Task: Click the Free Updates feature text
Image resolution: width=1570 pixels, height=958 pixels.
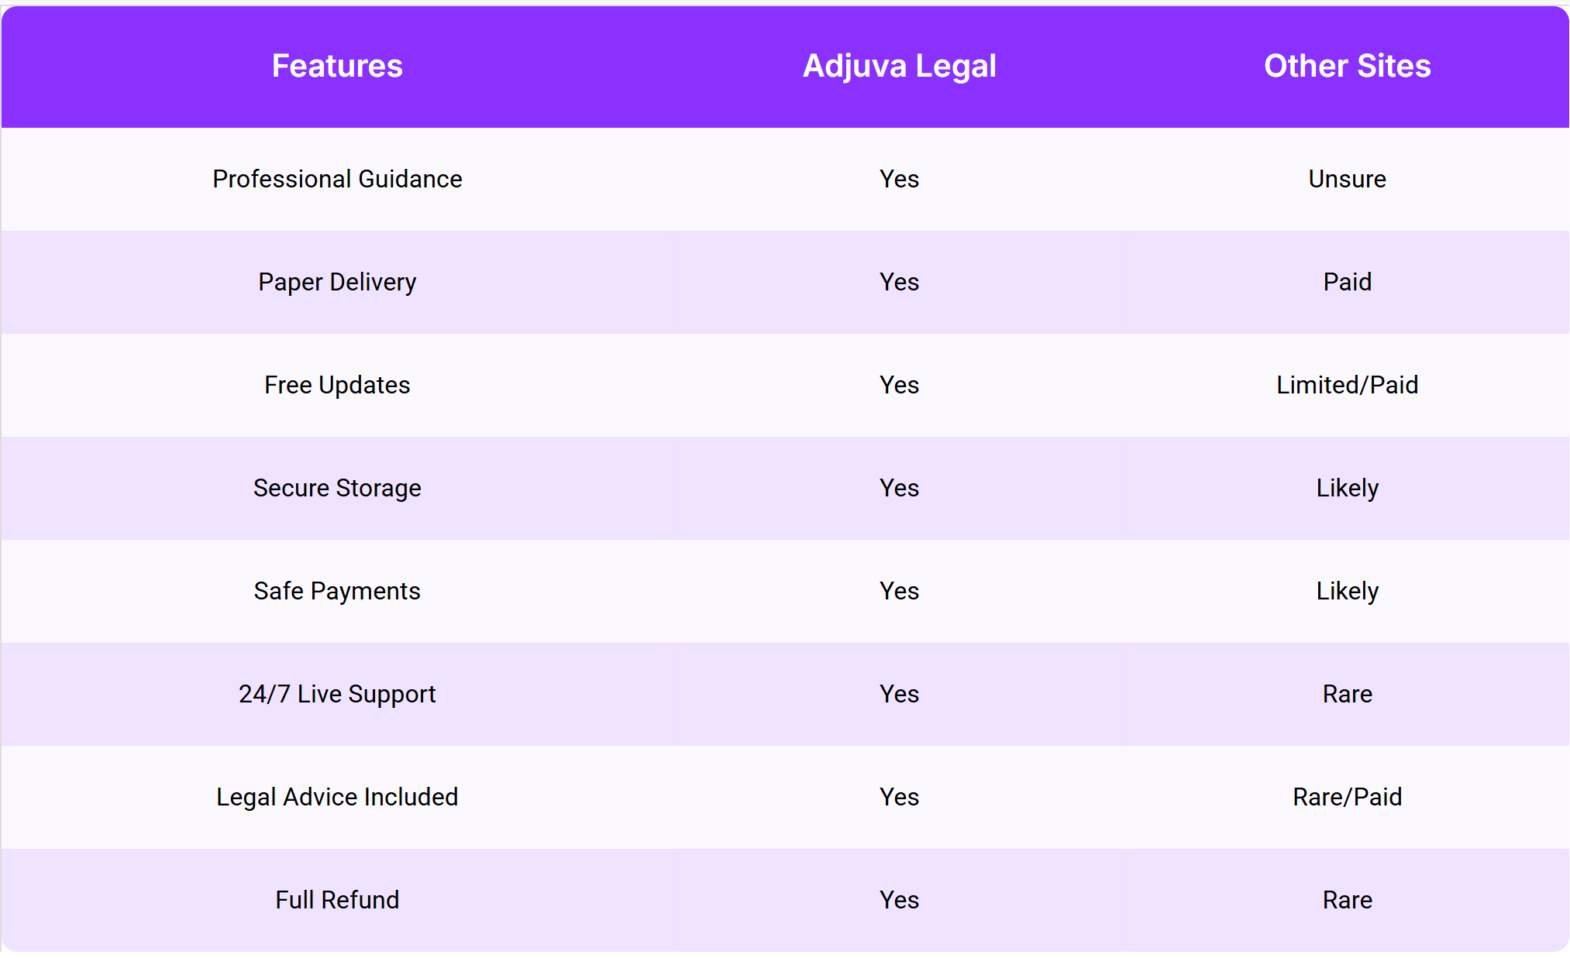Action: 337,385
